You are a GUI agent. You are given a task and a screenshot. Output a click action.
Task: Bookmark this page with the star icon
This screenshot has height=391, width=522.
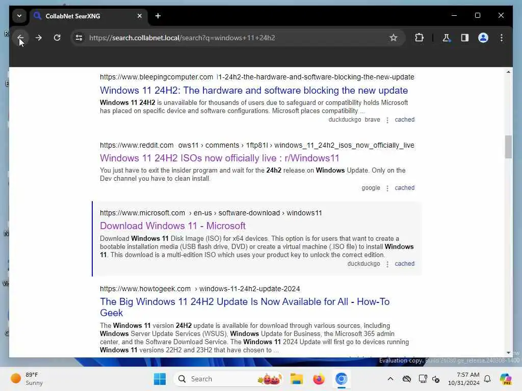tap(394, 38)
